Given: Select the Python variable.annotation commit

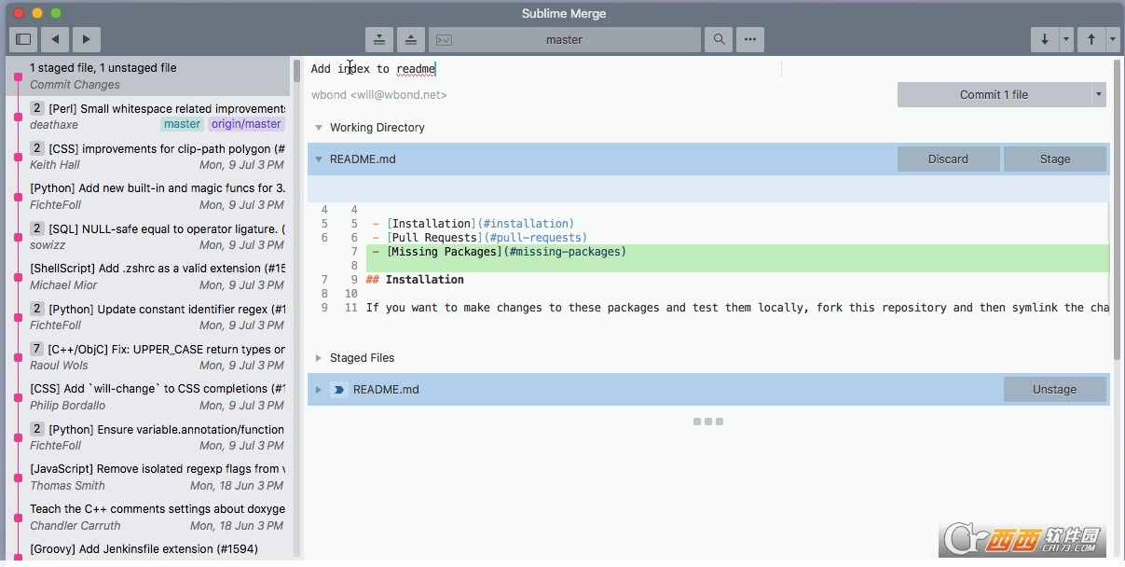Looking at the screenshot, I should (149, 436).
